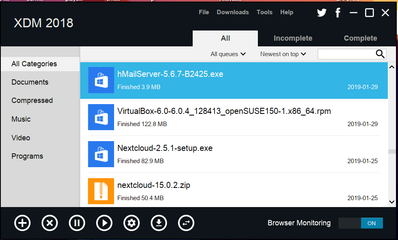Image resolution: width=398 pixels, height=240 pixels.
Task: Open the Twitter link icon
Action: coord(321,13)
